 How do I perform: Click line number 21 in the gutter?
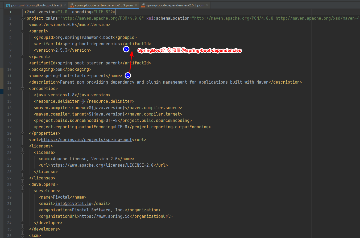pyautogui.click(x=9, y=140)
